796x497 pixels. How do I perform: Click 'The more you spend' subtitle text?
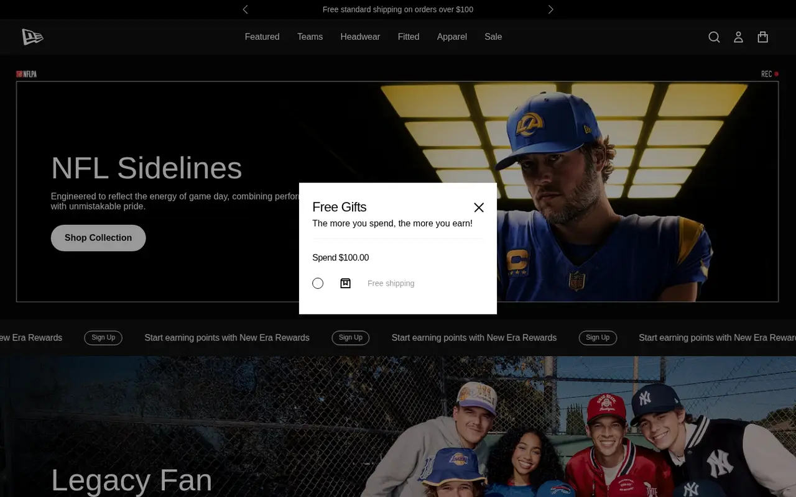pyautogui.click(x=392, y=223)
